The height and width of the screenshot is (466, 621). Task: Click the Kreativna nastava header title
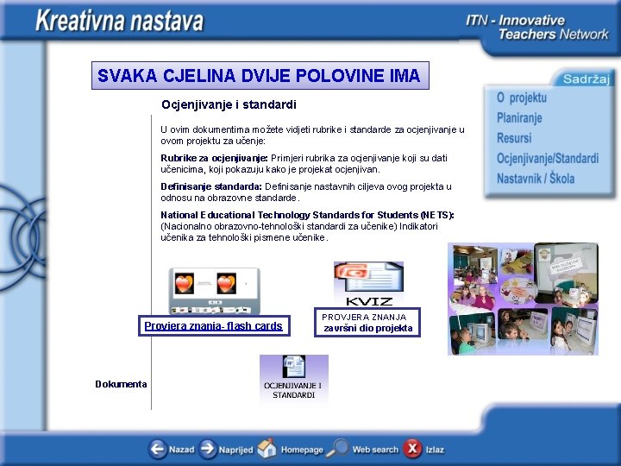[120, 21]
